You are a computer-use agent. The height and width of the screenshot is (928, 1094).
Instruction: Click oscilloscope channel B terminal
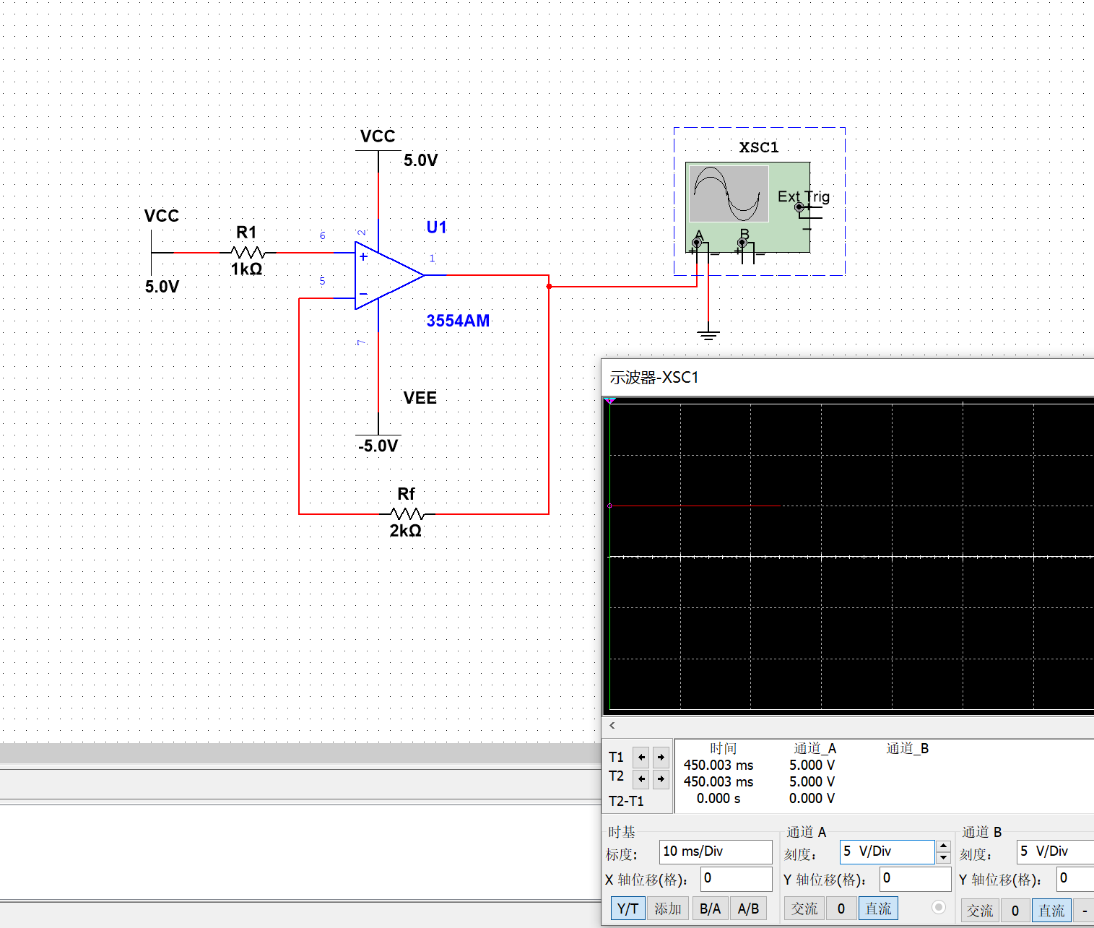[x=742, y=243]
